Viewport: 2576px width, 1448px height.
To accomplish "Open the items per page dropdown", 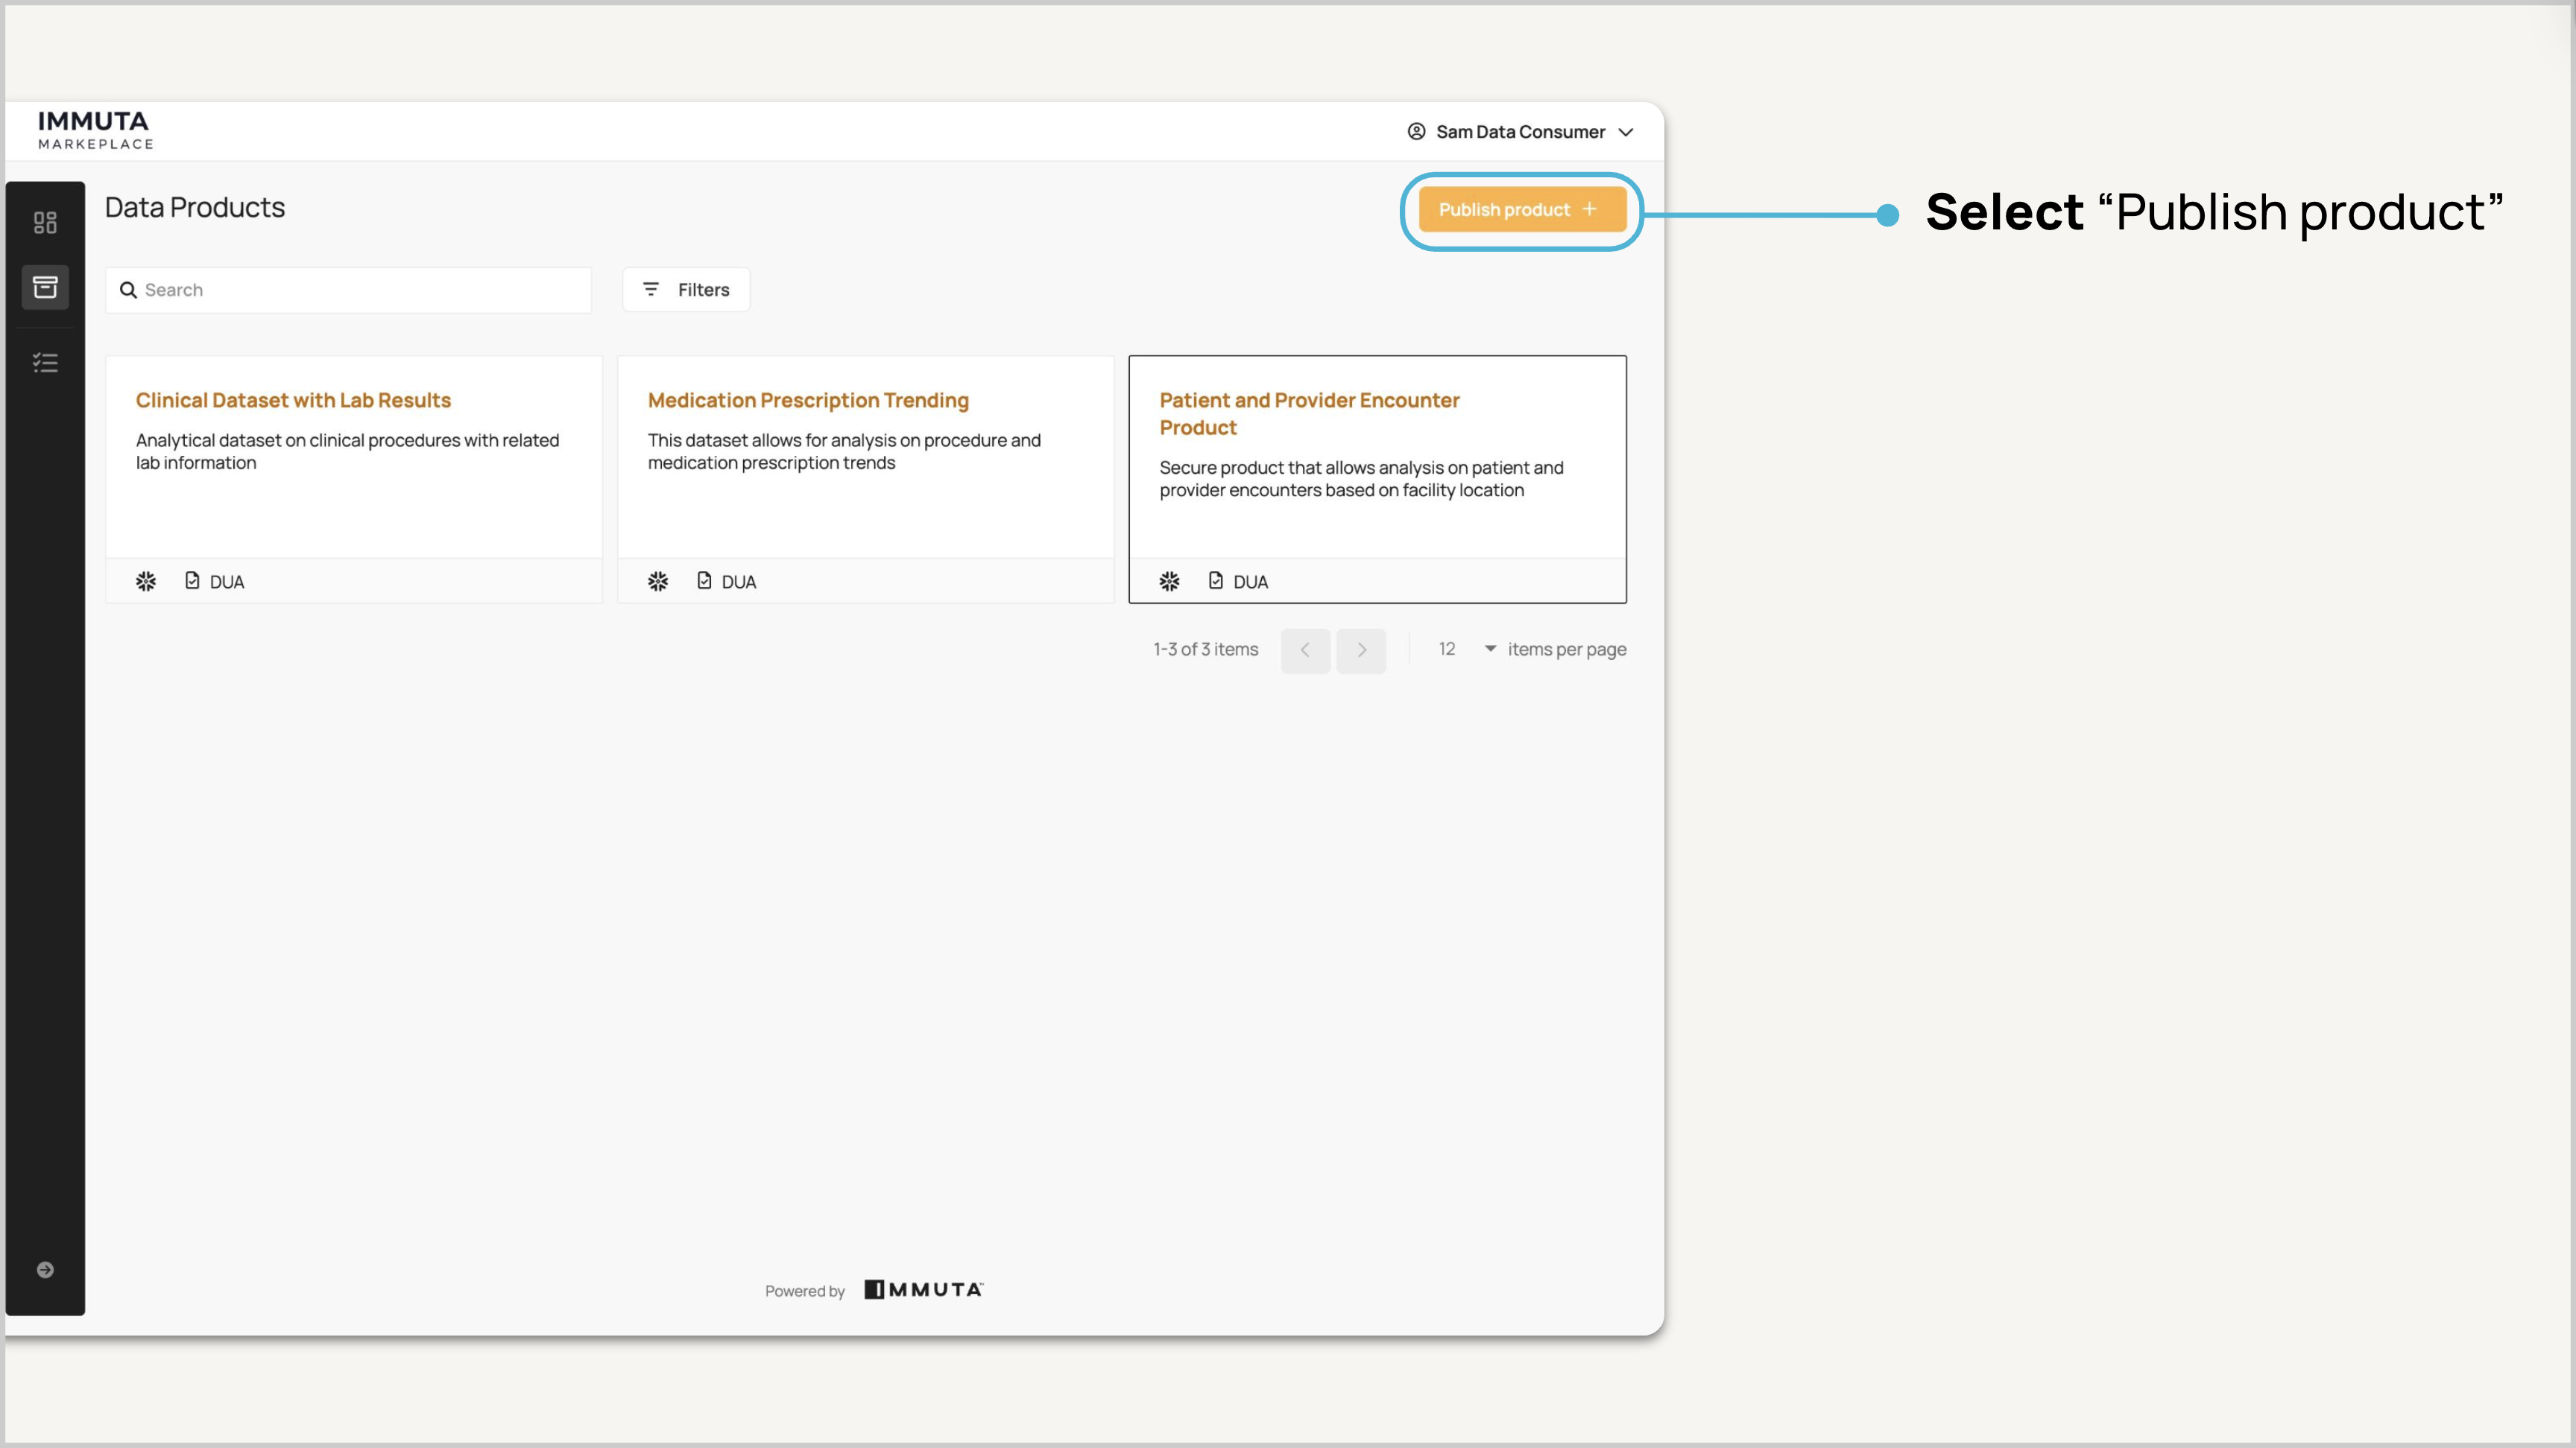I will (x=1467, y=650).
